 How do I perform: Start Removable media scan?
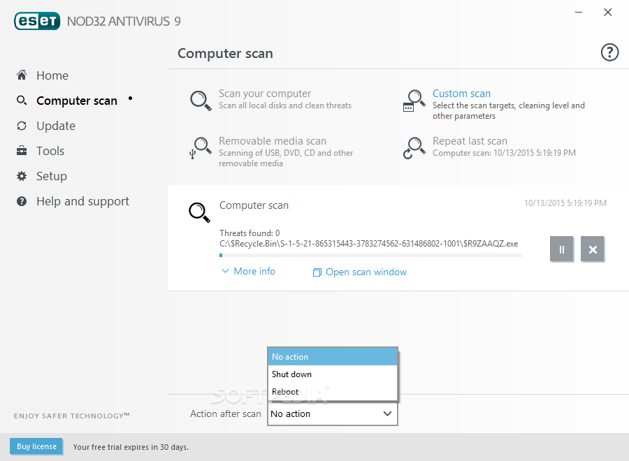click(x=273, y=141)
